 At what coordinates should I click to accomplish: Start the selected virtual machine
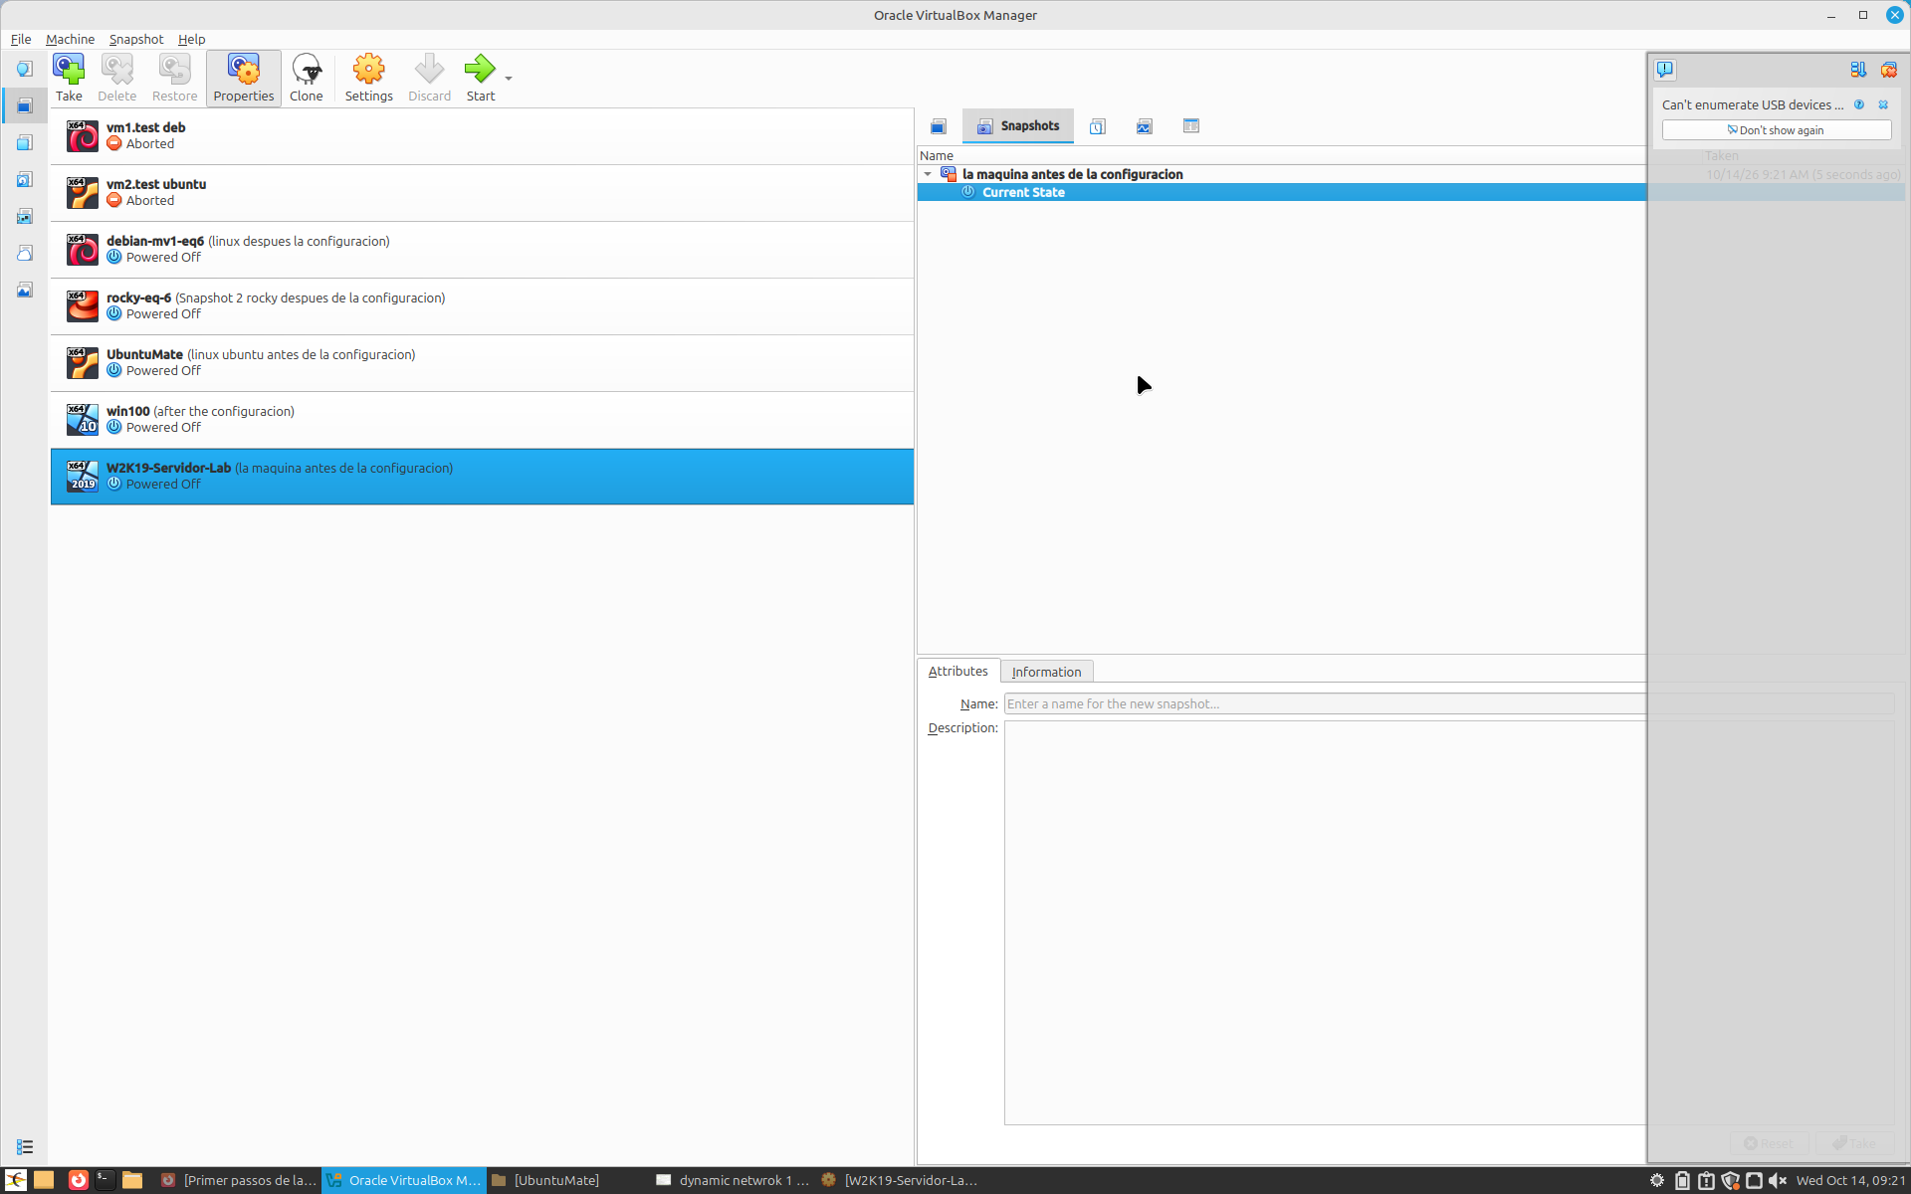coord(481,78)
